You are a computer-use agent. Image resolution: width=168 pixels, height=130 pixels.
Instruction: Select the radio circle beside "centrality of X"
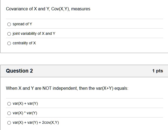(9, 43)
